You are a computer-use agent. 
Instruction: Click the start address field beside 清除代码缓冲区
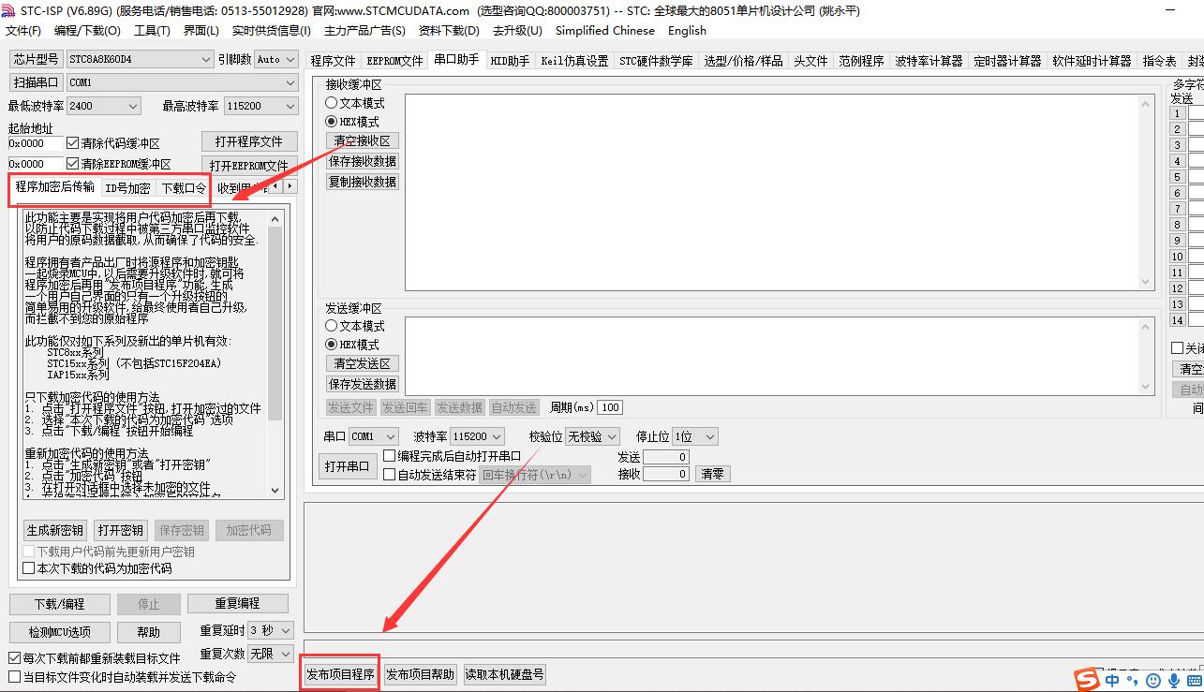coord(35,143)
